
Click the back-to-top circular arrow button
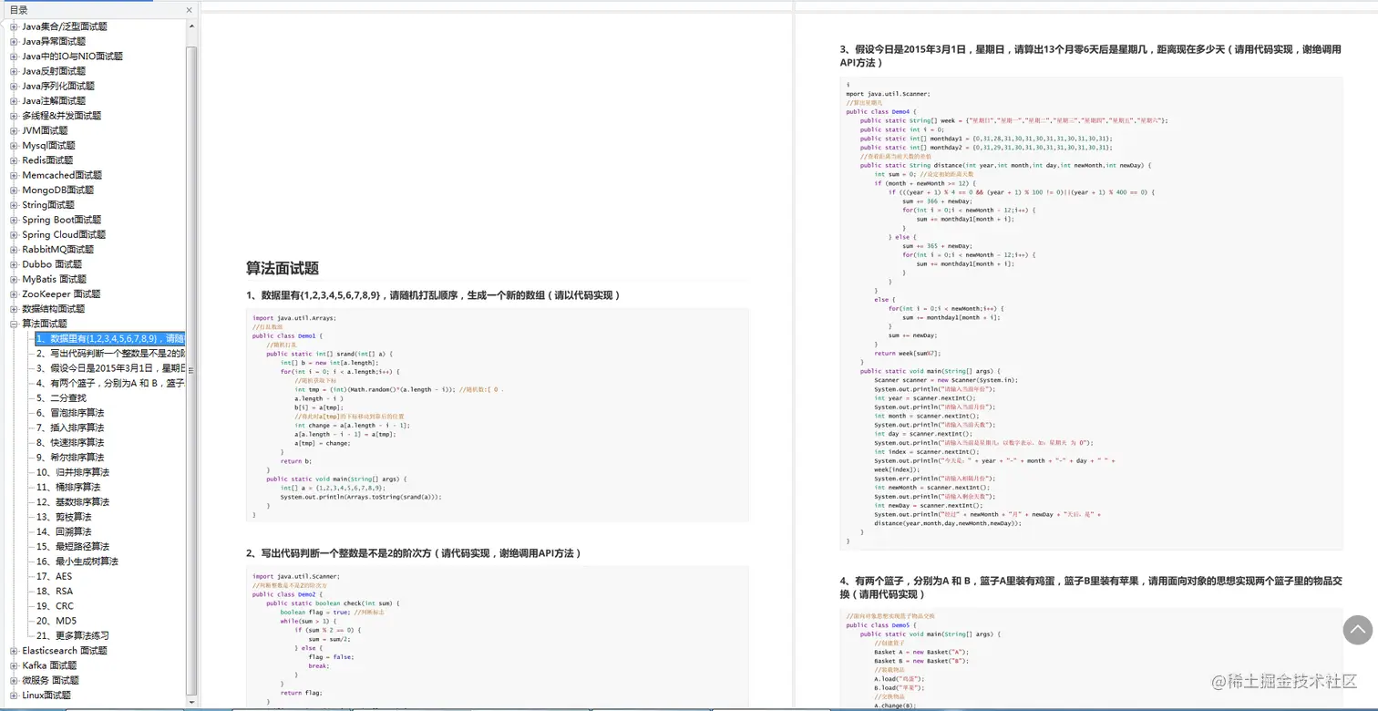click(x=1356, y=630)
